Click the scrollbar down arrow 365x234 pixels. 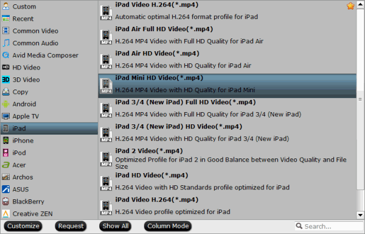[x=360, y=215]
